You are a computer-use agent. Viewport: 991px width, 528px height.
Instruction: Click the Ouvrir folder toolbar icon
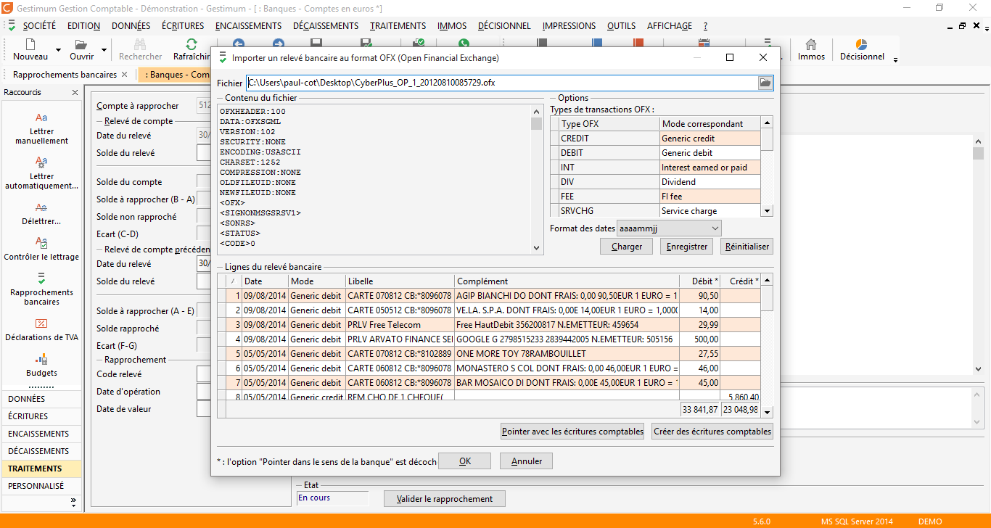(x=81, y=44)
